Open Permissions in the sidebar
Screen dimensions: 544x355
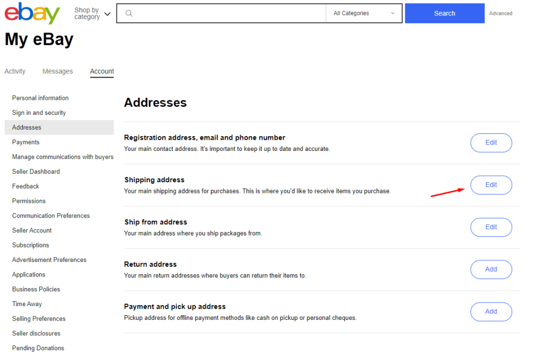click(29, 201)
